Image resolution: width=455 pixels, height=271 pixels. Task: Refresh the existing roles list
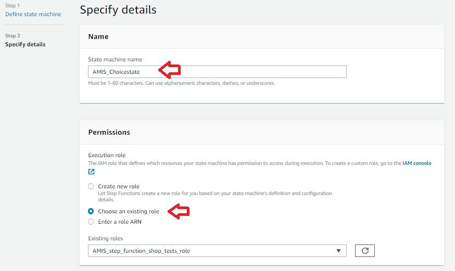(x=365, y=251)
